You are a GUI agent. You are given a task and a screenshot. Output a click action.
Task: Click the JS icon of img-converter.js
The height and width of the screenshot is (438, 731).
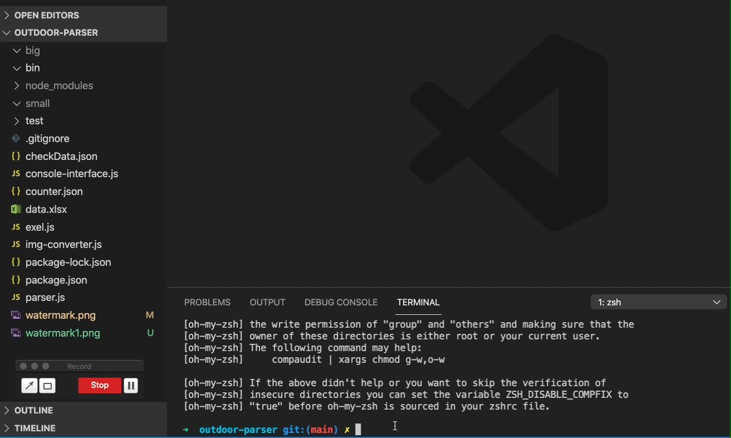coord(16,244)
